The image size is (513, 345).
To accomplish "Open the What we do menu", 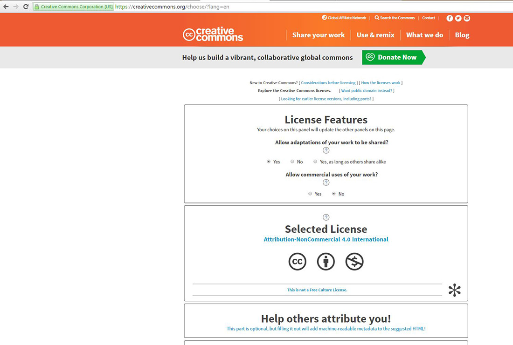I will 424,35.
